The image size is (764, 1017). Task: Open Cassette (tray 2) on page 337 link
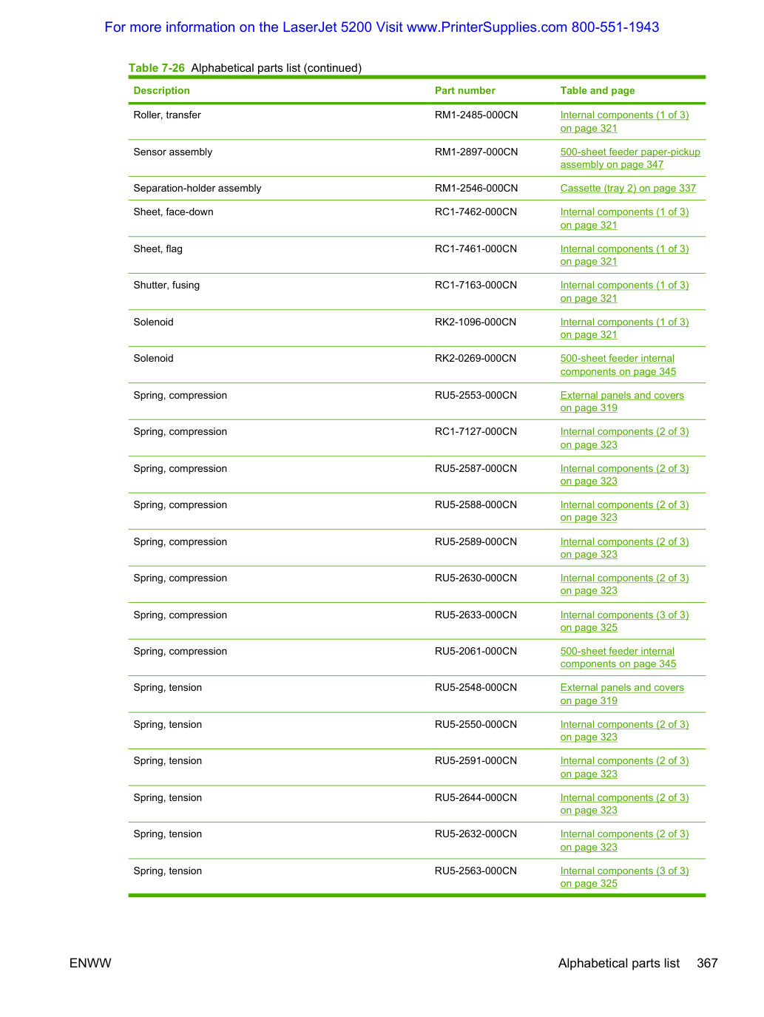[628, 188]
